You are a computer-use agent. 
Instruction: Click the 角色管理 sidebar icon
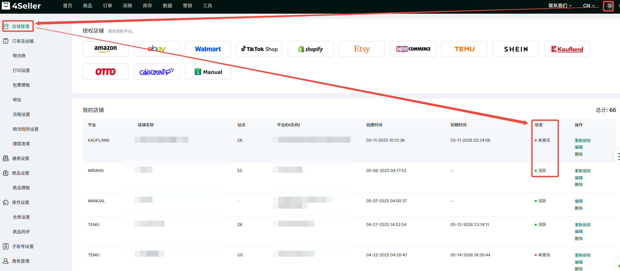tap(6, 261)
